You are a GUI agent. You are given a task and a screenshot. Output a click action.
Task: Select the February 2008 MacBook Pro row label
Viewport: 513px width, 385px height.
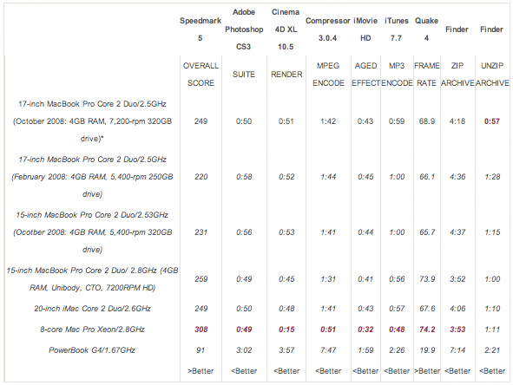click(92, 177)
